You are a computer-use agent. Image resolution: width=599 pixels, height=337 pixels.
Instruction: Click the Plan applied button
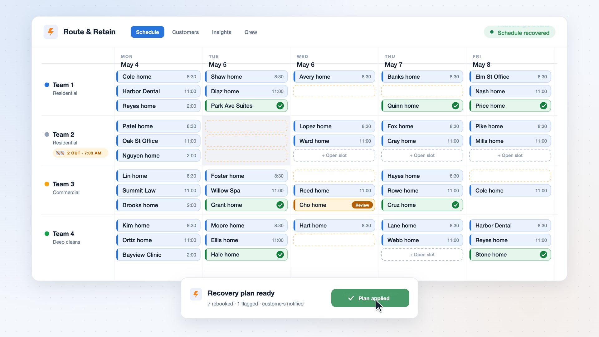(x=370, y=298)
